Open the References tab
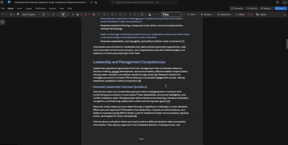288x145 pixels. tap(40, 8)
